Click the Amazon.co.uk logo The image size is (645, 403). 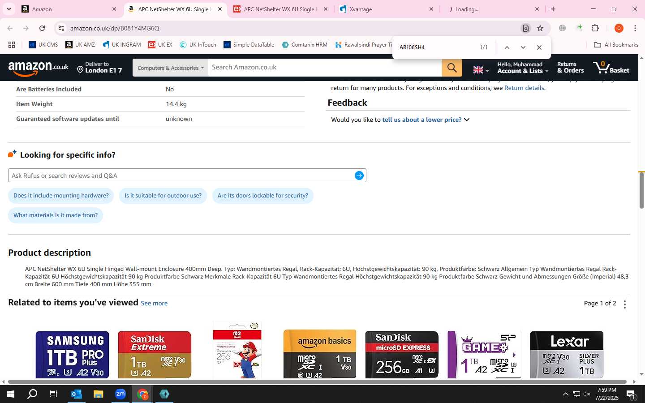coord(39,68)
